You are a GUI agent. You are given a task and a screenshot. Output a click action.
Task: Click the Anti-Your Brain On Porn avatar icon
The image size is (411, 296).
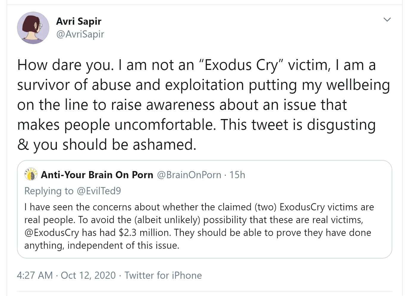coord(31,175)
